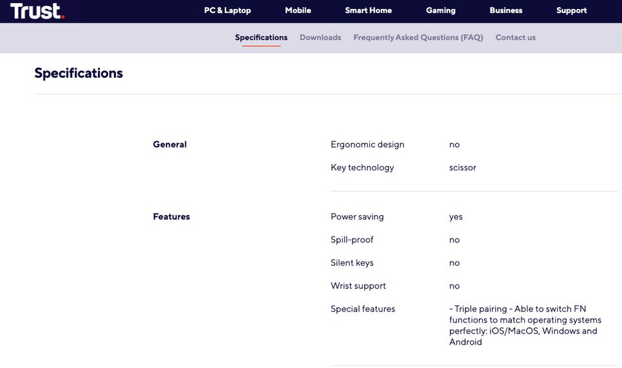
Task: Open the Gaming menu
Action: 441,10
